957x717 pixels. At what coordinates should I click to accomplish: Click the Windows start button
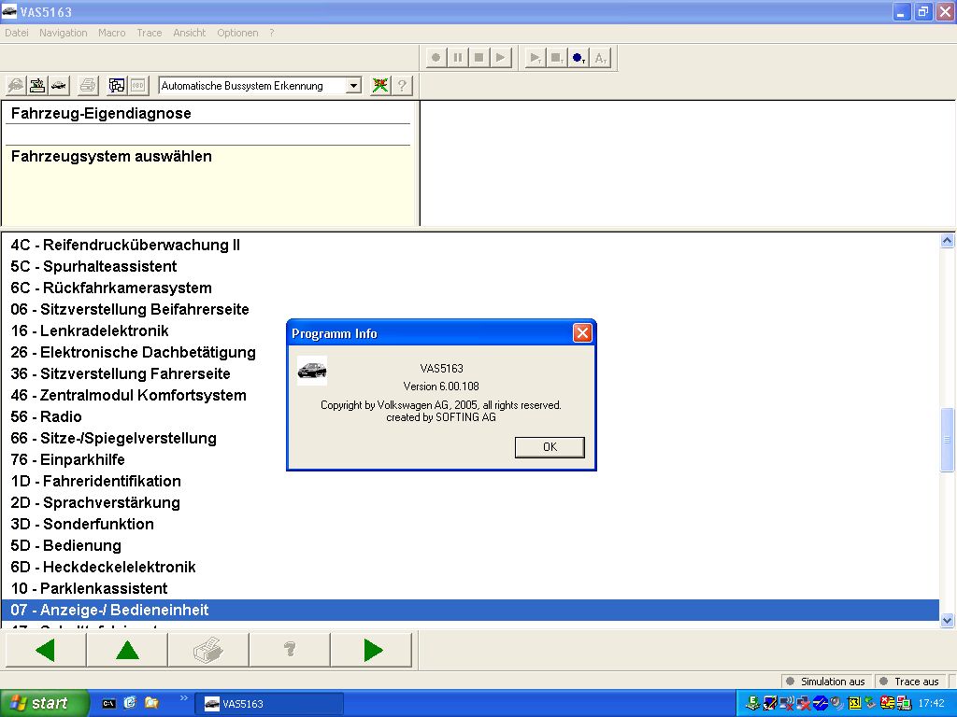pos(45,704)
